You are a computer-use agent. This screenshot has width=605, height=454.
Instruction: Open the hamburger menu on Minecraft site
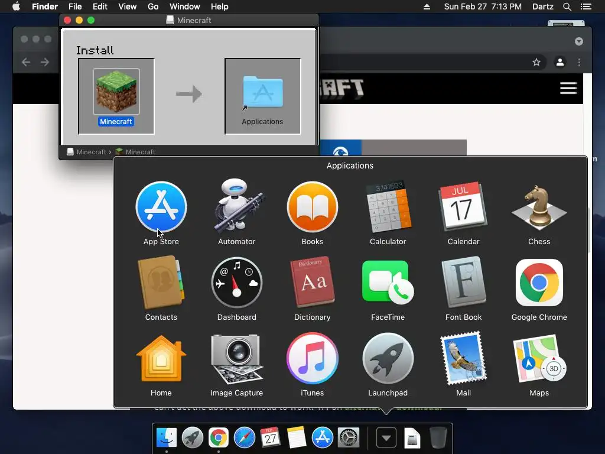(x=568, y=88)
